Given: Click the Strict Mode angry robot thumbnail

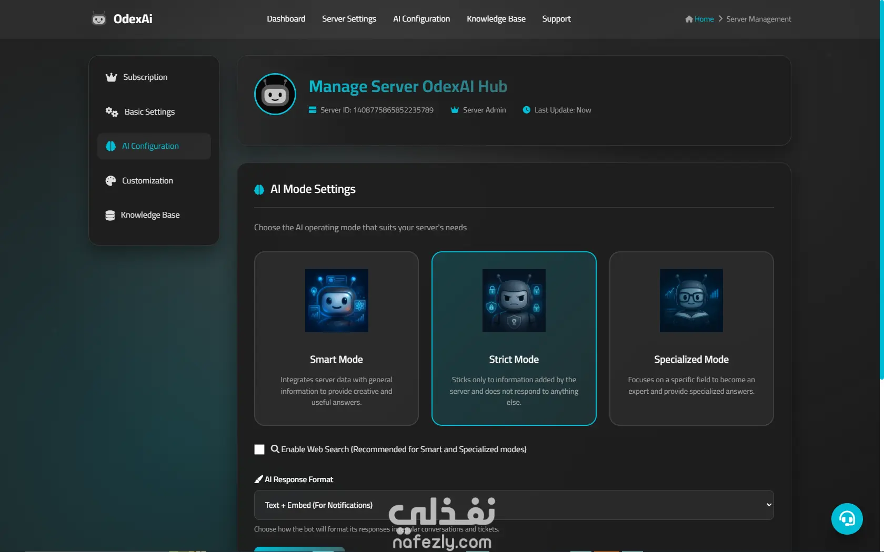Looking at the screenshot, I should coord(514,301).
